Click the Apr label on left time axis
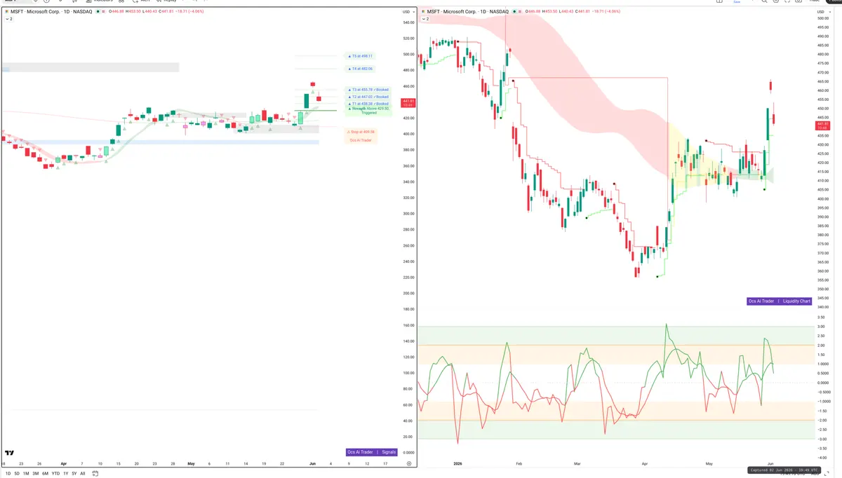This screenshot has width=842, height=478. click(x=64, y=463)
